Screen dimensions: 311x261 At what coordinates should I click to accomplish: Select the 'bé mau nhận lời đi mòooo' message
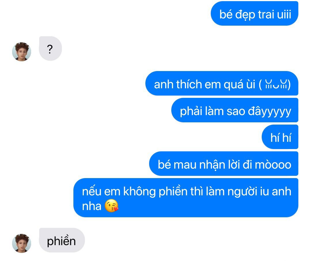(224, 163)
